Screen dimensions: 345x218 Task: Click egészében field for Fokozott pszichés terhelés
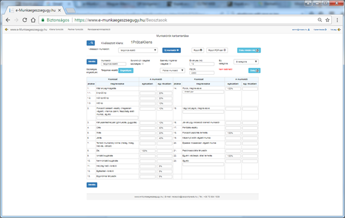pyautogui.click(x=233, y=133)
